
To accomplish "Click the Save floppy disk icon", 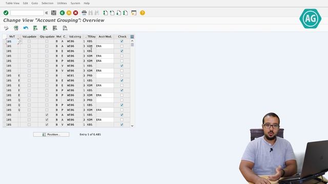I will coord(53,13).
